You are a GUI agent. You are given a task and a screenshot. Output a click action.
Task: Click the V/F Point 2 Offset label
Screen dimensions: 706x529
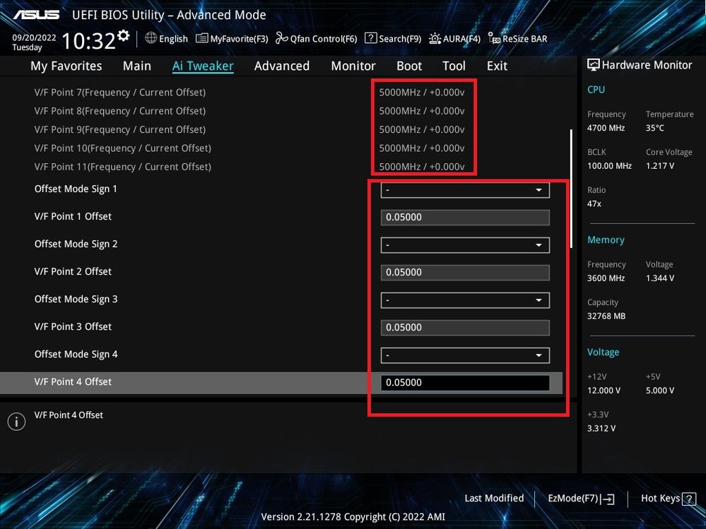tap(73, 272)
